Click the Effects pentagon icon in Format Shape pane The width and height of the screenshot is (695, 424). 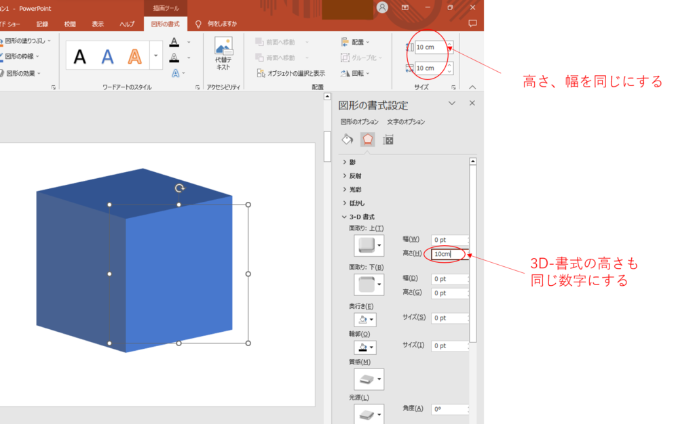(367, 139)
